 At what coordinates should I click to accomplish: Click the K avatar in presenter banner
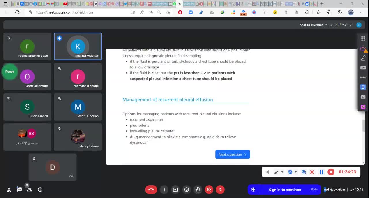click(x=359, y=25)
